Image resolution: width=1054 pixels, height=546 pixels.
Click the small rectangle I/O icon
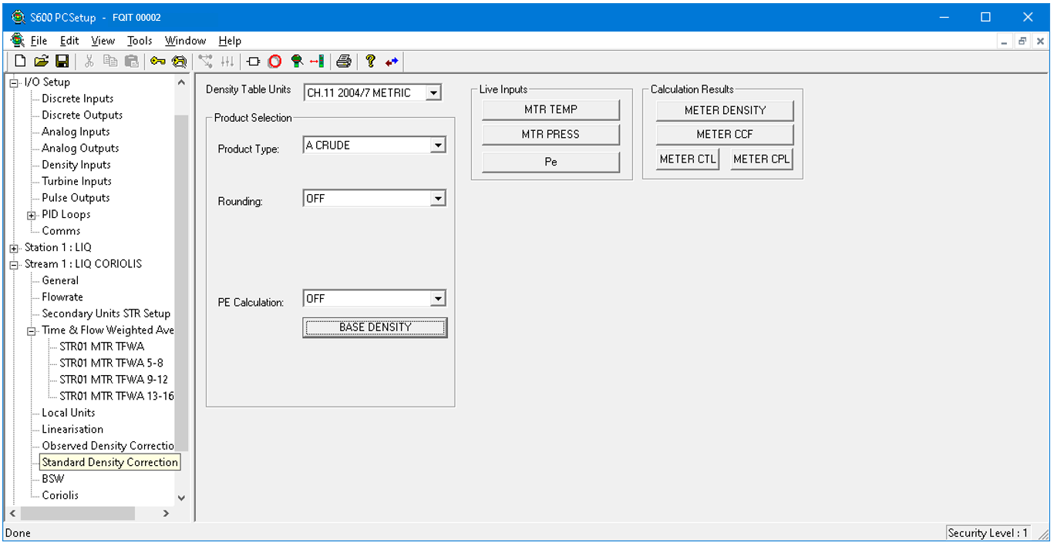(x=254, y=62)
